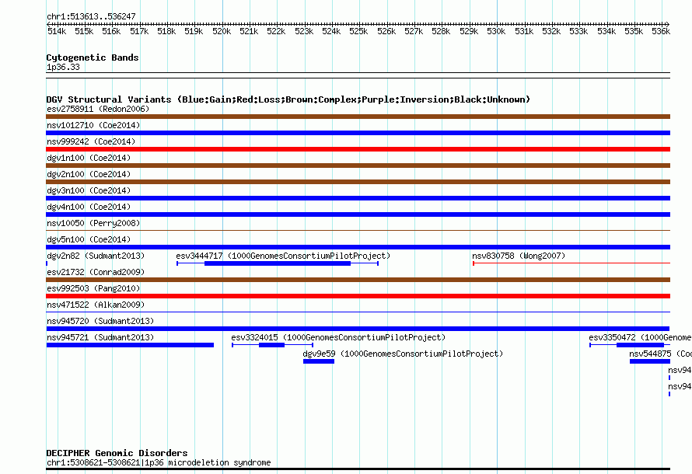The image size is (692, 474).
Task: Select the brown bar under esv2758911
Action: (358, 117)
